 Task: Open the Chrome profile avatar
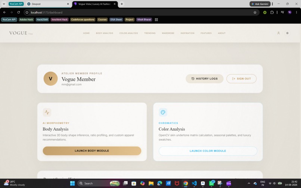click(289, 12)
